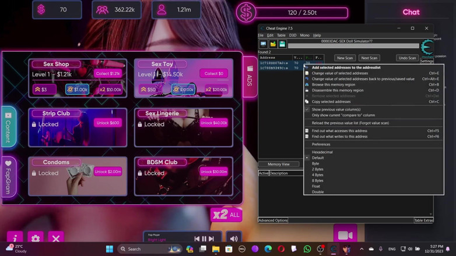Click the x2 ALL button
The height and width of the screenshot is (256, 456).
[226, 215]
